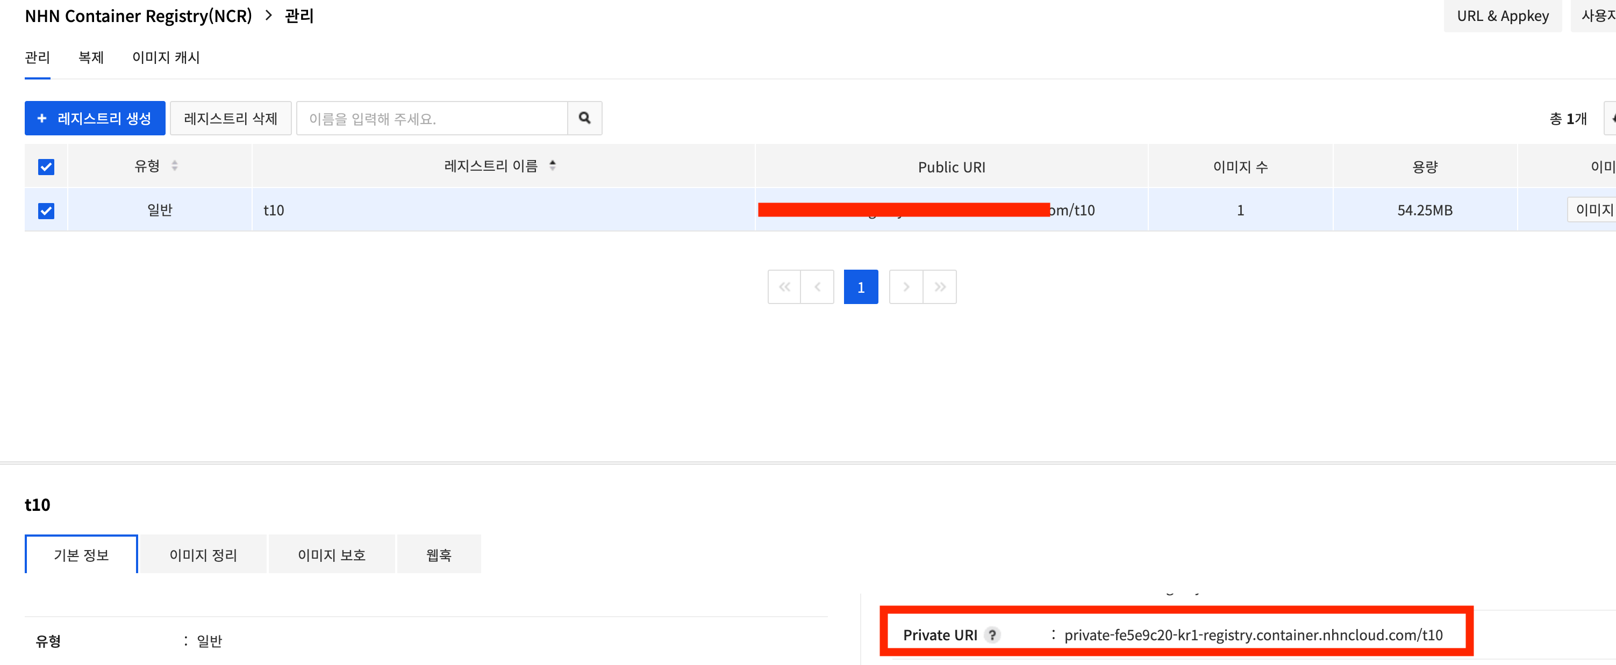Open the URL & Appkey button
The width and height of the screenshot is (1616, 665).
1502,16
